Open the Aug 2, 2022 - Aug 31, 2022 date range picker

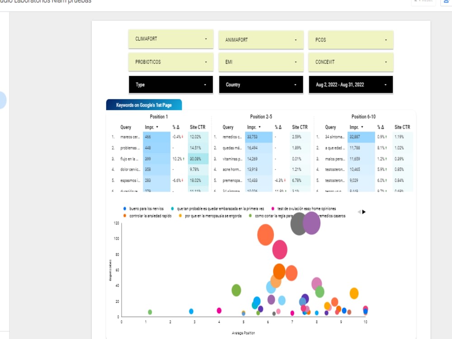351,85
